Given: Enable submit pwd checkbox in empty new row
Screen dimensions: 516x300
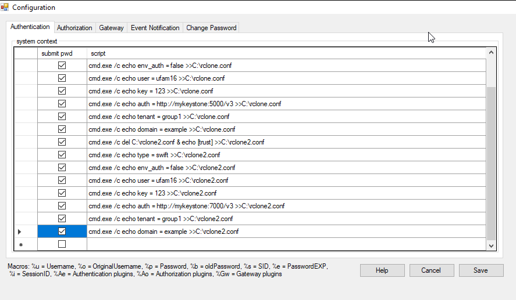Looking at the screenshot, I should pyautogui.click(x=62, y=244).
